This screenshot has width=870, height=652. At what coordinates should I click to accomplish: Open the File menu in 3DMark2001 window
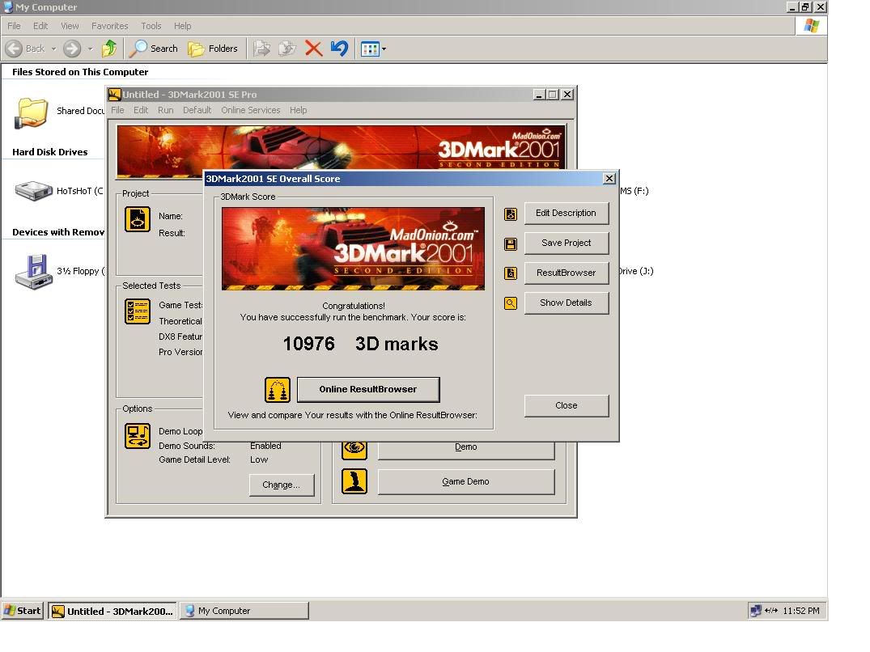click(x=117, y=110)
